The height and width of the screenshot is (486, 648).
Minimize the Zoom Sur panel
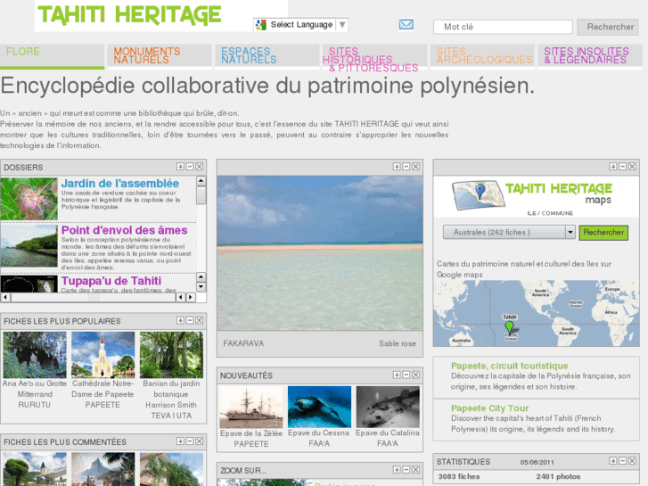click(406, 470)
